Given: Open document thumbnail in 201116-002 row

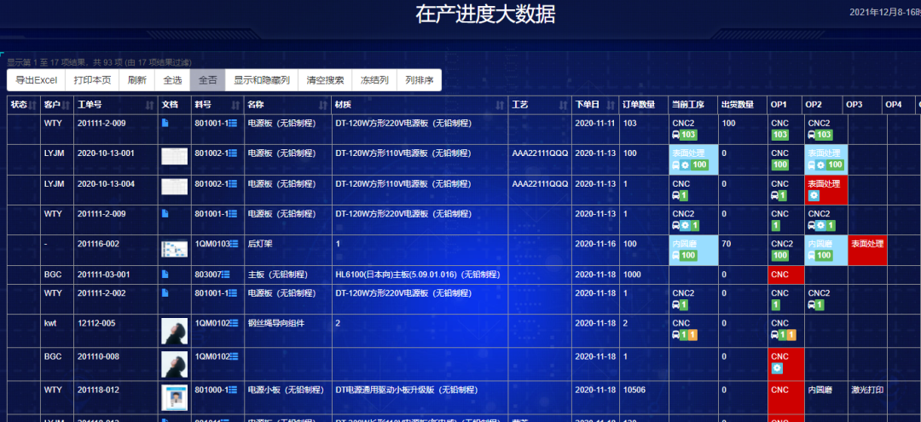Looking at the screenshot, I should tap(175, 249).
